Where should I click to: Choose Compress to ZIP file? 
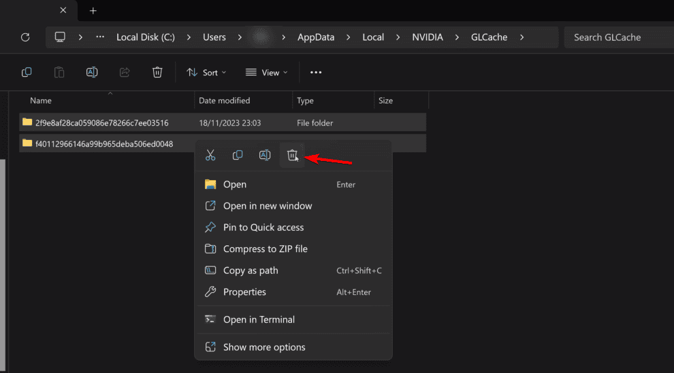click(x=293, y=249)
